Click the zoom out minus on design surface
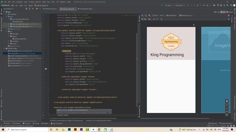The image size is (236, 132). point(227,109)
